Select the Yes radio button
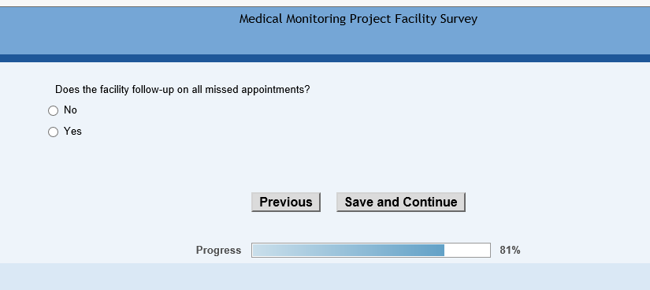Screen dimensions: 650x290 point(53,132)
